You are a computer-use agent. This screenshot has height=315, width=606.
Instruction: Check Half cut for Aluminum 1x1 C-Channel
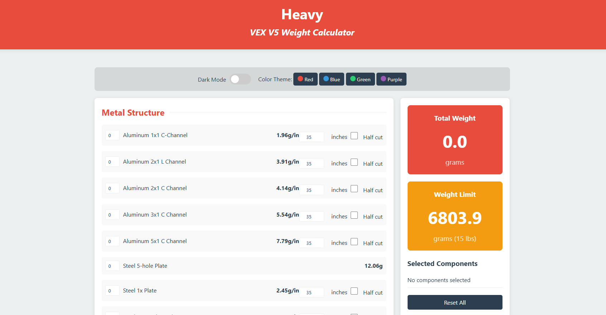[x=354, y=136]
